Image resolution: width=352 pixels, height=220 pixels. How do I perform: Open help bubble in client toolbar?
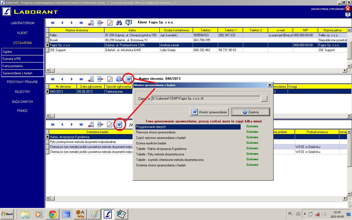129,23
